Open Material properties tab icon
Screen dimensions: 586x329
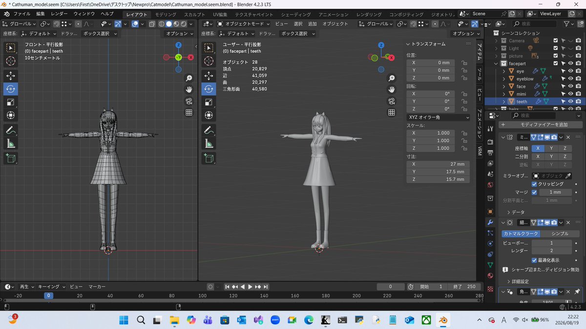490,276
